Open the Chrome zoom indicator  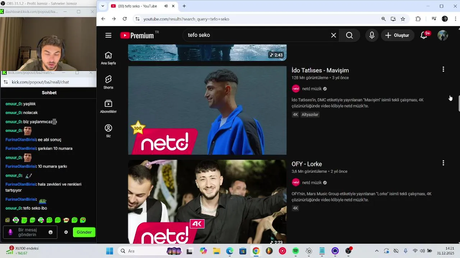383,19
